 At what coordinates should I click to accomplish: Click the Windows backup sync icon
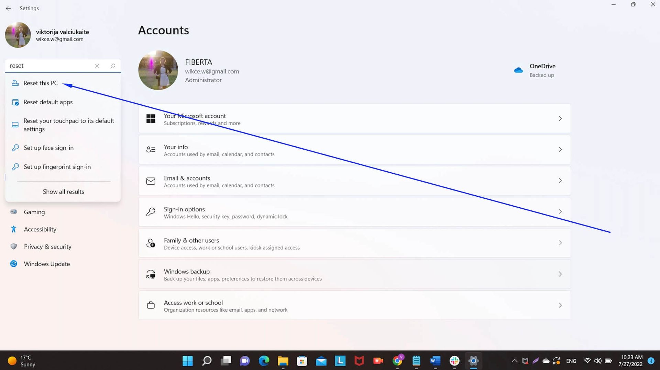tap(151, 274)
